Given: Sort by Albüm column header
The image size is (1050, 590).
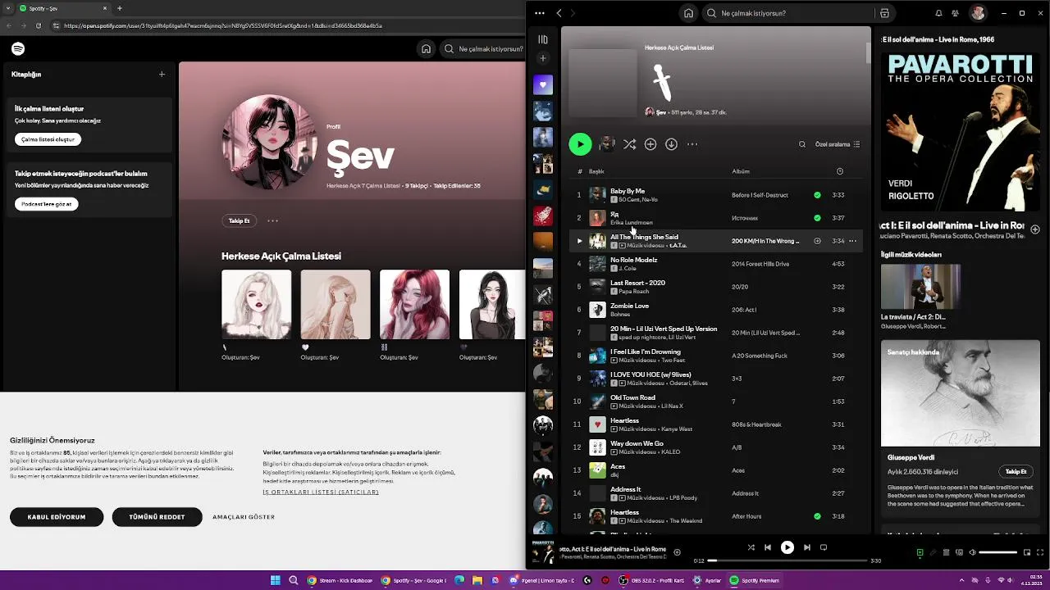Looking at the screenshot, I should [x=741, y=171].
